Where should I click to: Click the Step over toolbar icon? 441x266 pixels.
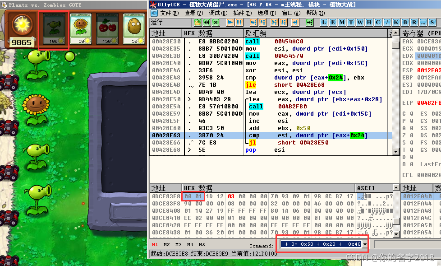[x=263, y=22]
